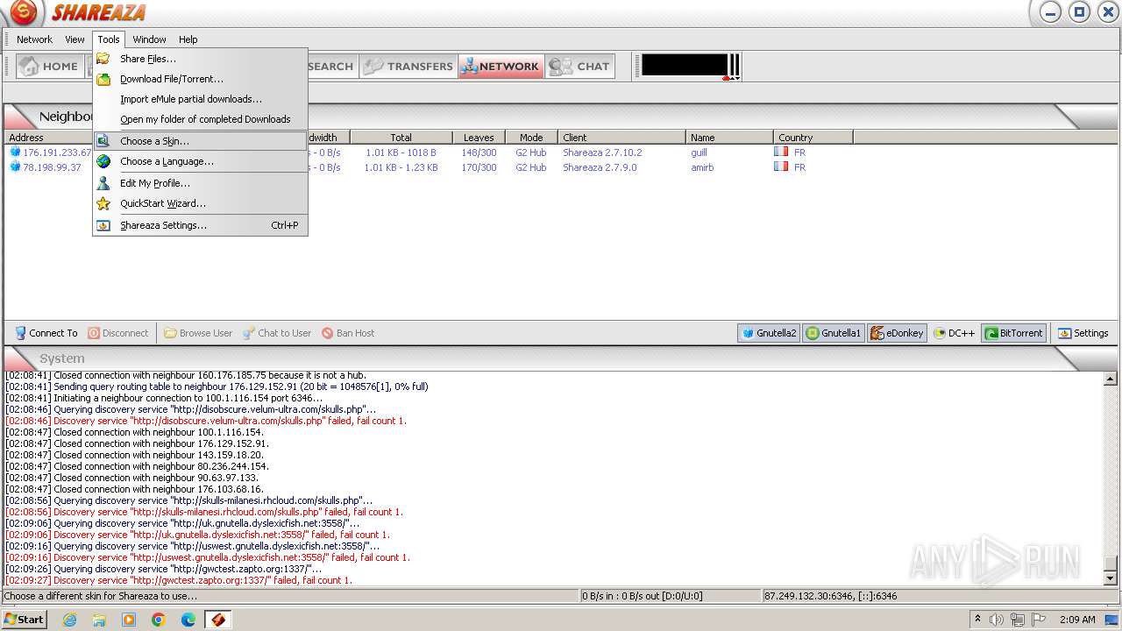
Task: Open Edge from the taskbar
Action: pyautogui.click(x=188, y=620)
